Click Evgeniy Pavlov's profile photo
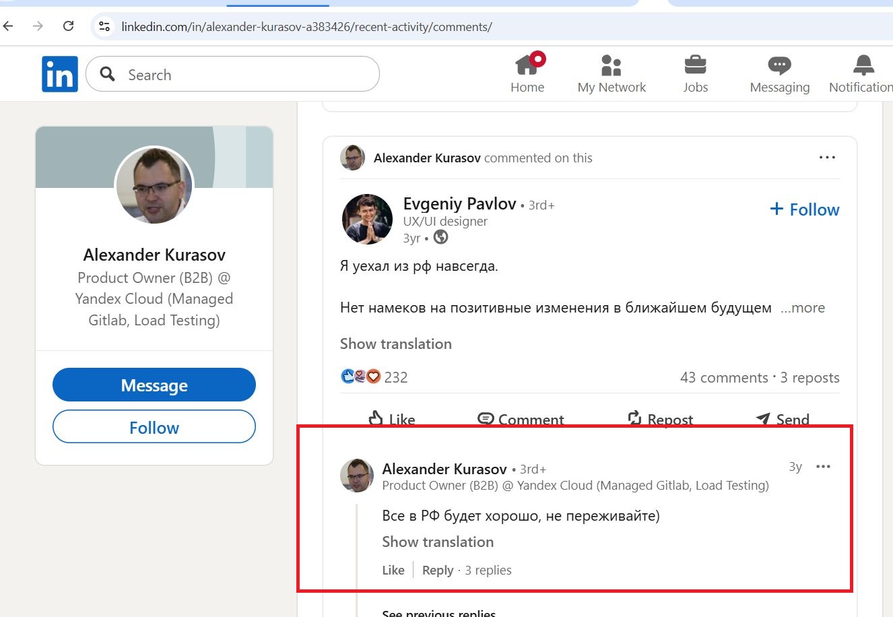This screenshot has height=617, width=893. point(367,219)
